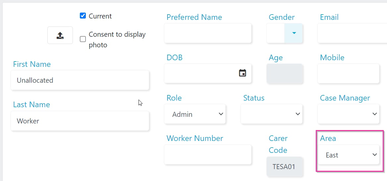Click into the Mobile input field
Viewport: 387px width, 181px height.
click(x=348, y=73)
